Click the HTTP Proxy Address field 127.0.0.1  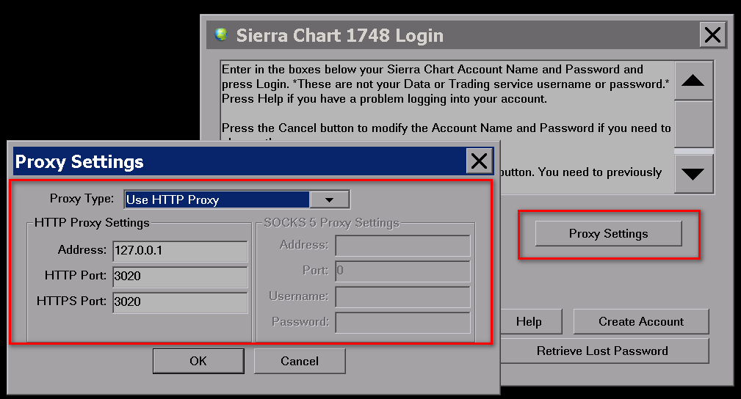[x=180, y=251]
